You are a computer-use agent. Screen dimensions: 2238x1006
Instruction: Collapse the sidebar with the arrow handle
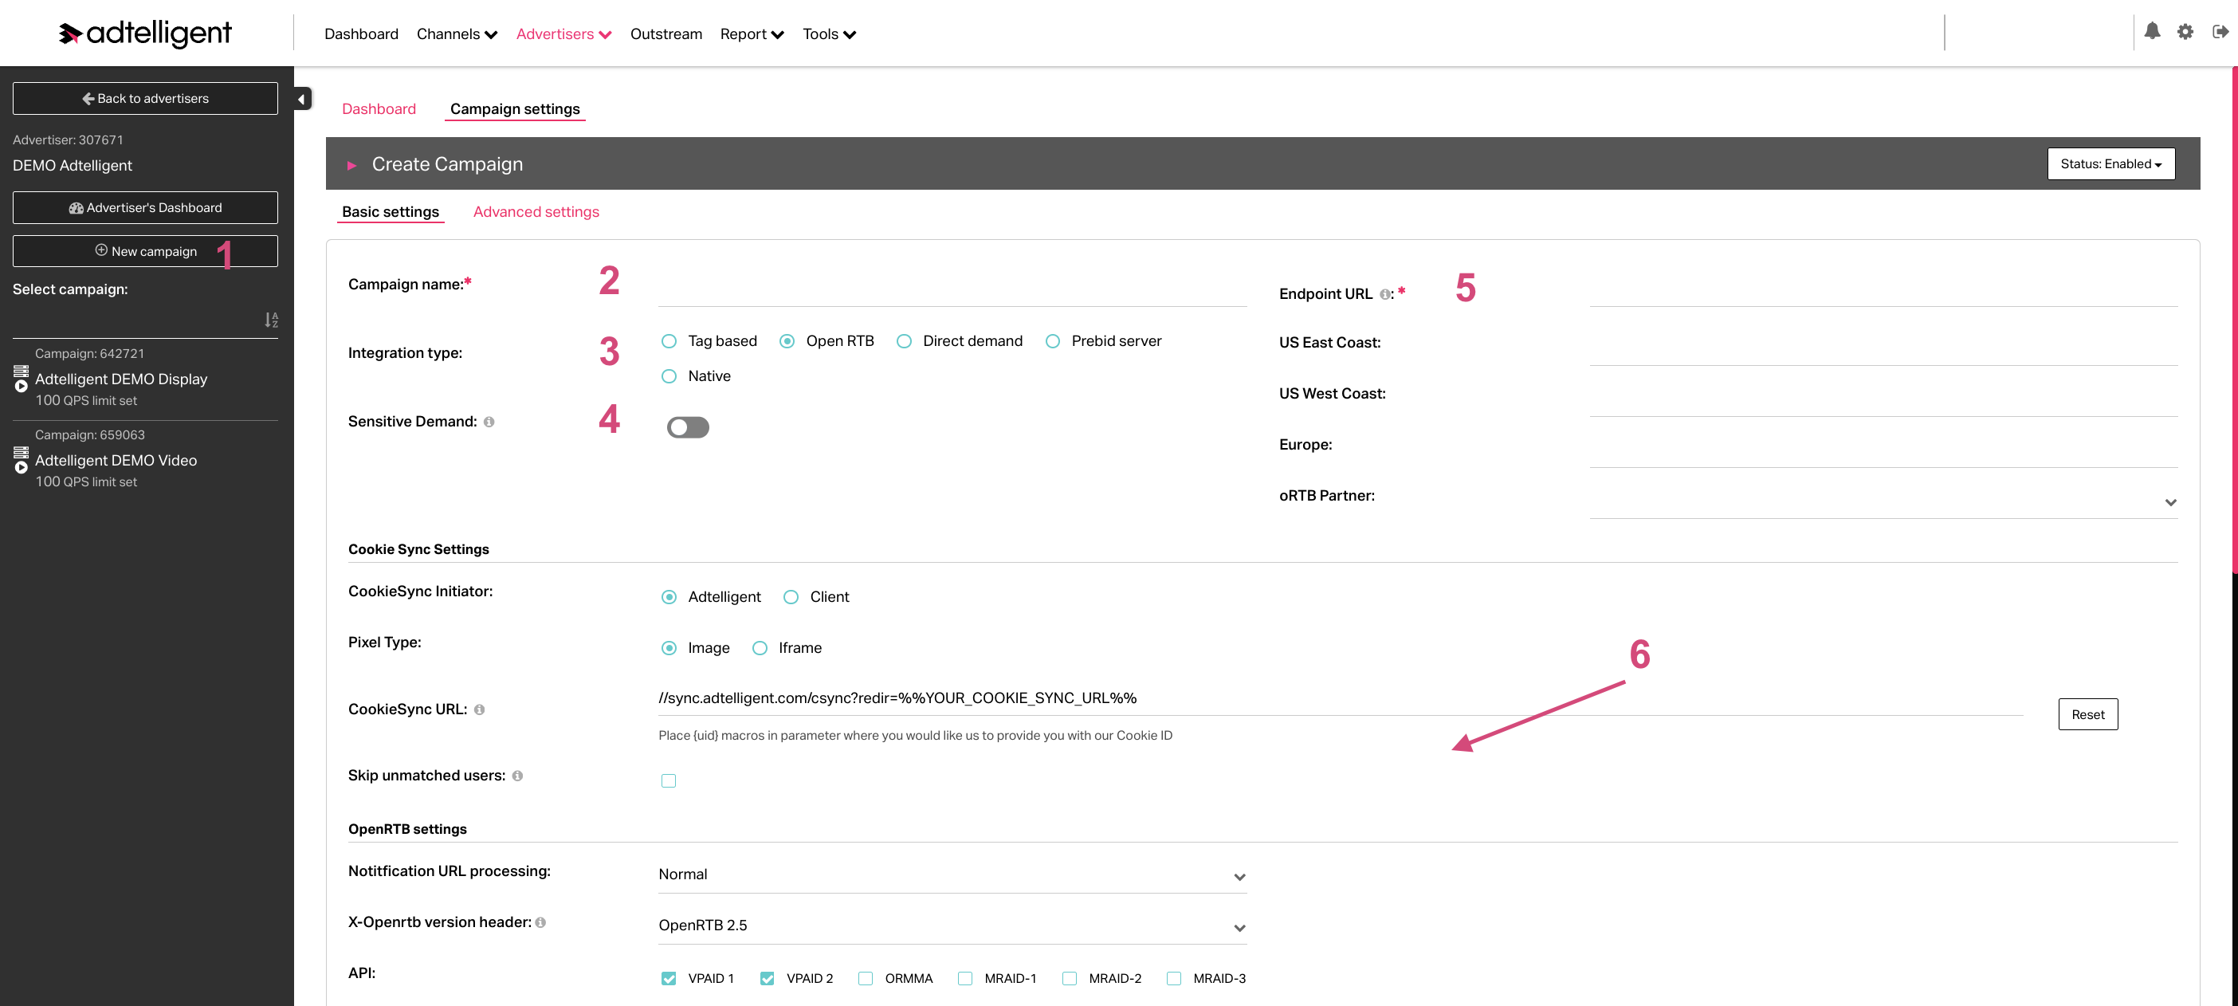click(x=301, y=99)
